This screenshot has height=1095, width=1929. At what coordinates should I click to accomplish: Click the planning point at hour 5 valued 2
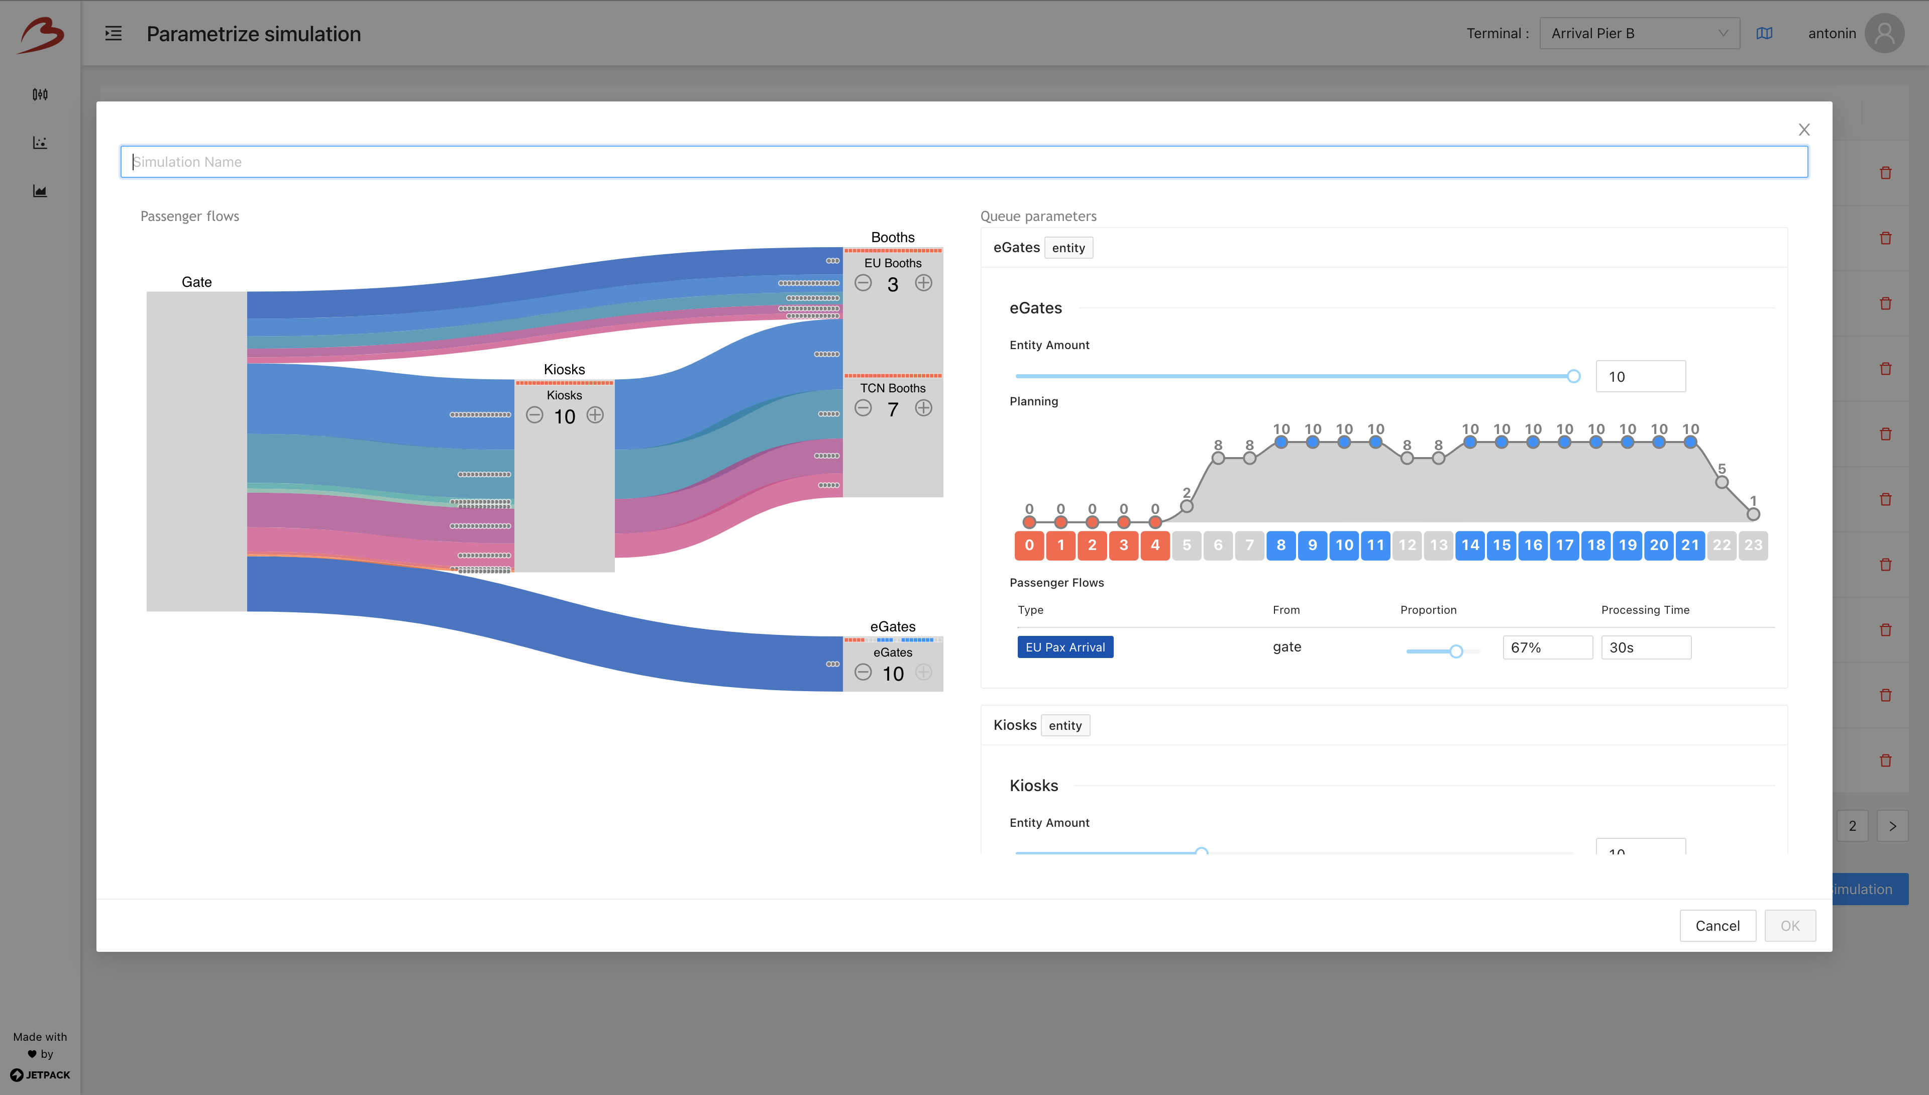1187,506
